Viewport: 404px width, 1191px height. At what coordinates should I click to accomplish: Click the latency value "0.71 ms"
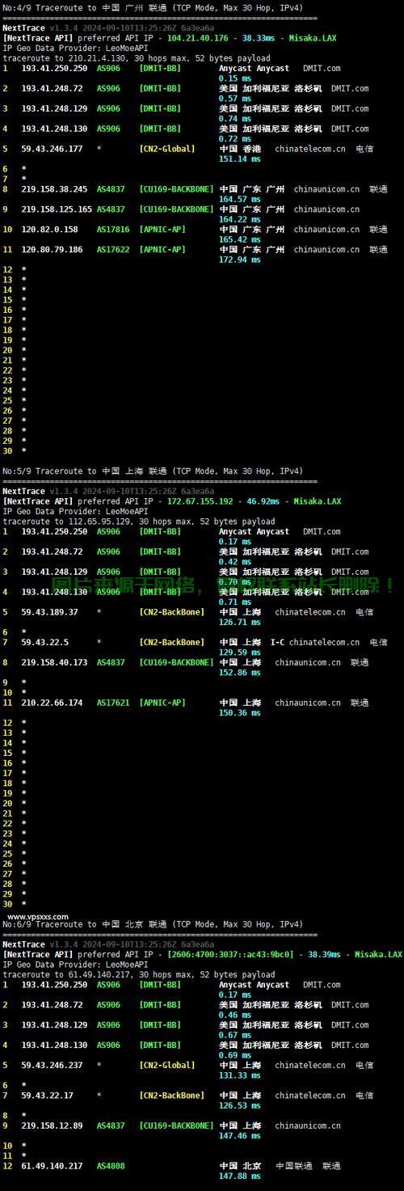coord(235,602)
